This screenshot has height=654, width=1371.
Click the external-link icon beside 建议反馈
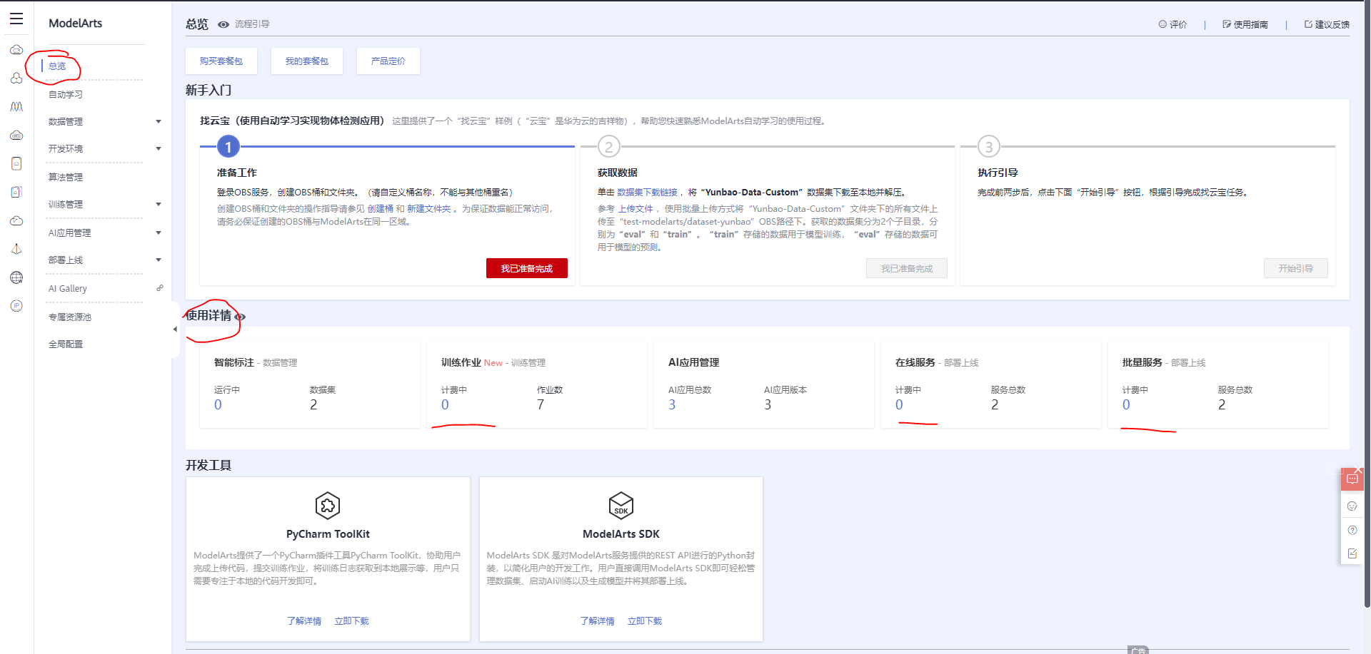click(1308, 24)
